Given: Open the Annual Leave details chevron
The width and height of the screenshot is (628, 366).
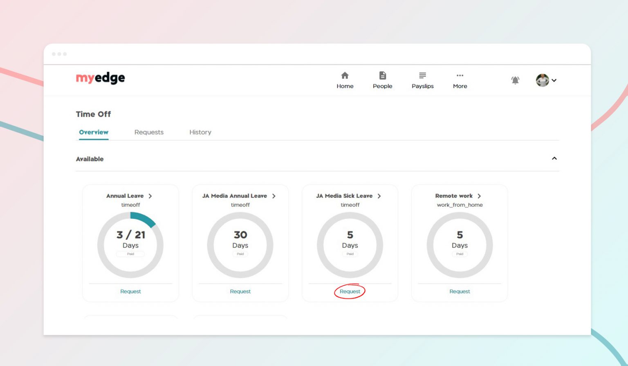Looking at the screenshot, I should coord(150,196).
